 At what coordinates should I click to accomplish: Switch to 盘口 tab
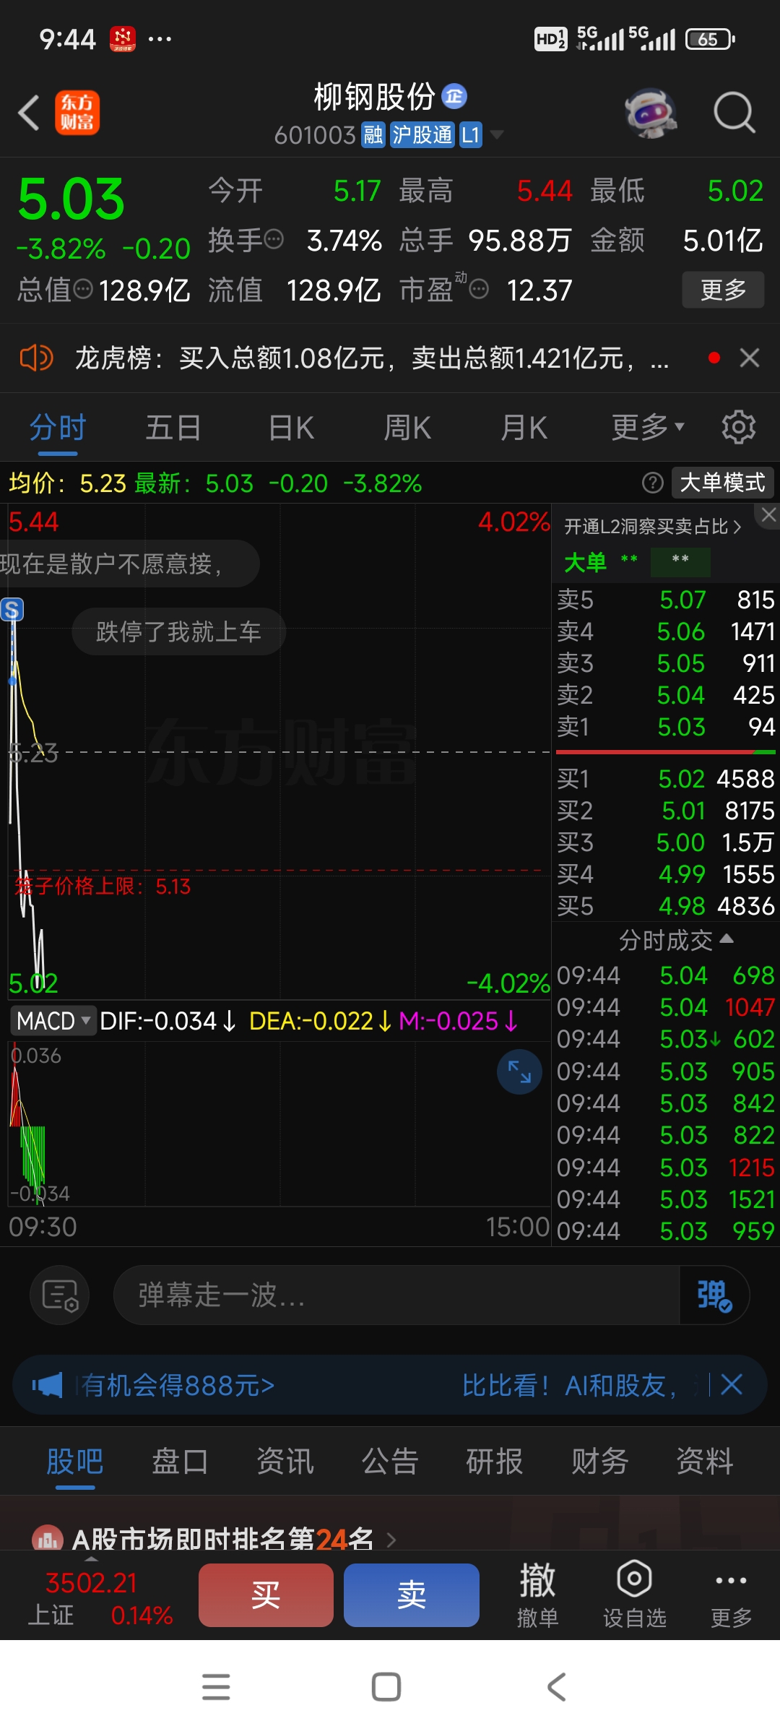(180, 1461)
